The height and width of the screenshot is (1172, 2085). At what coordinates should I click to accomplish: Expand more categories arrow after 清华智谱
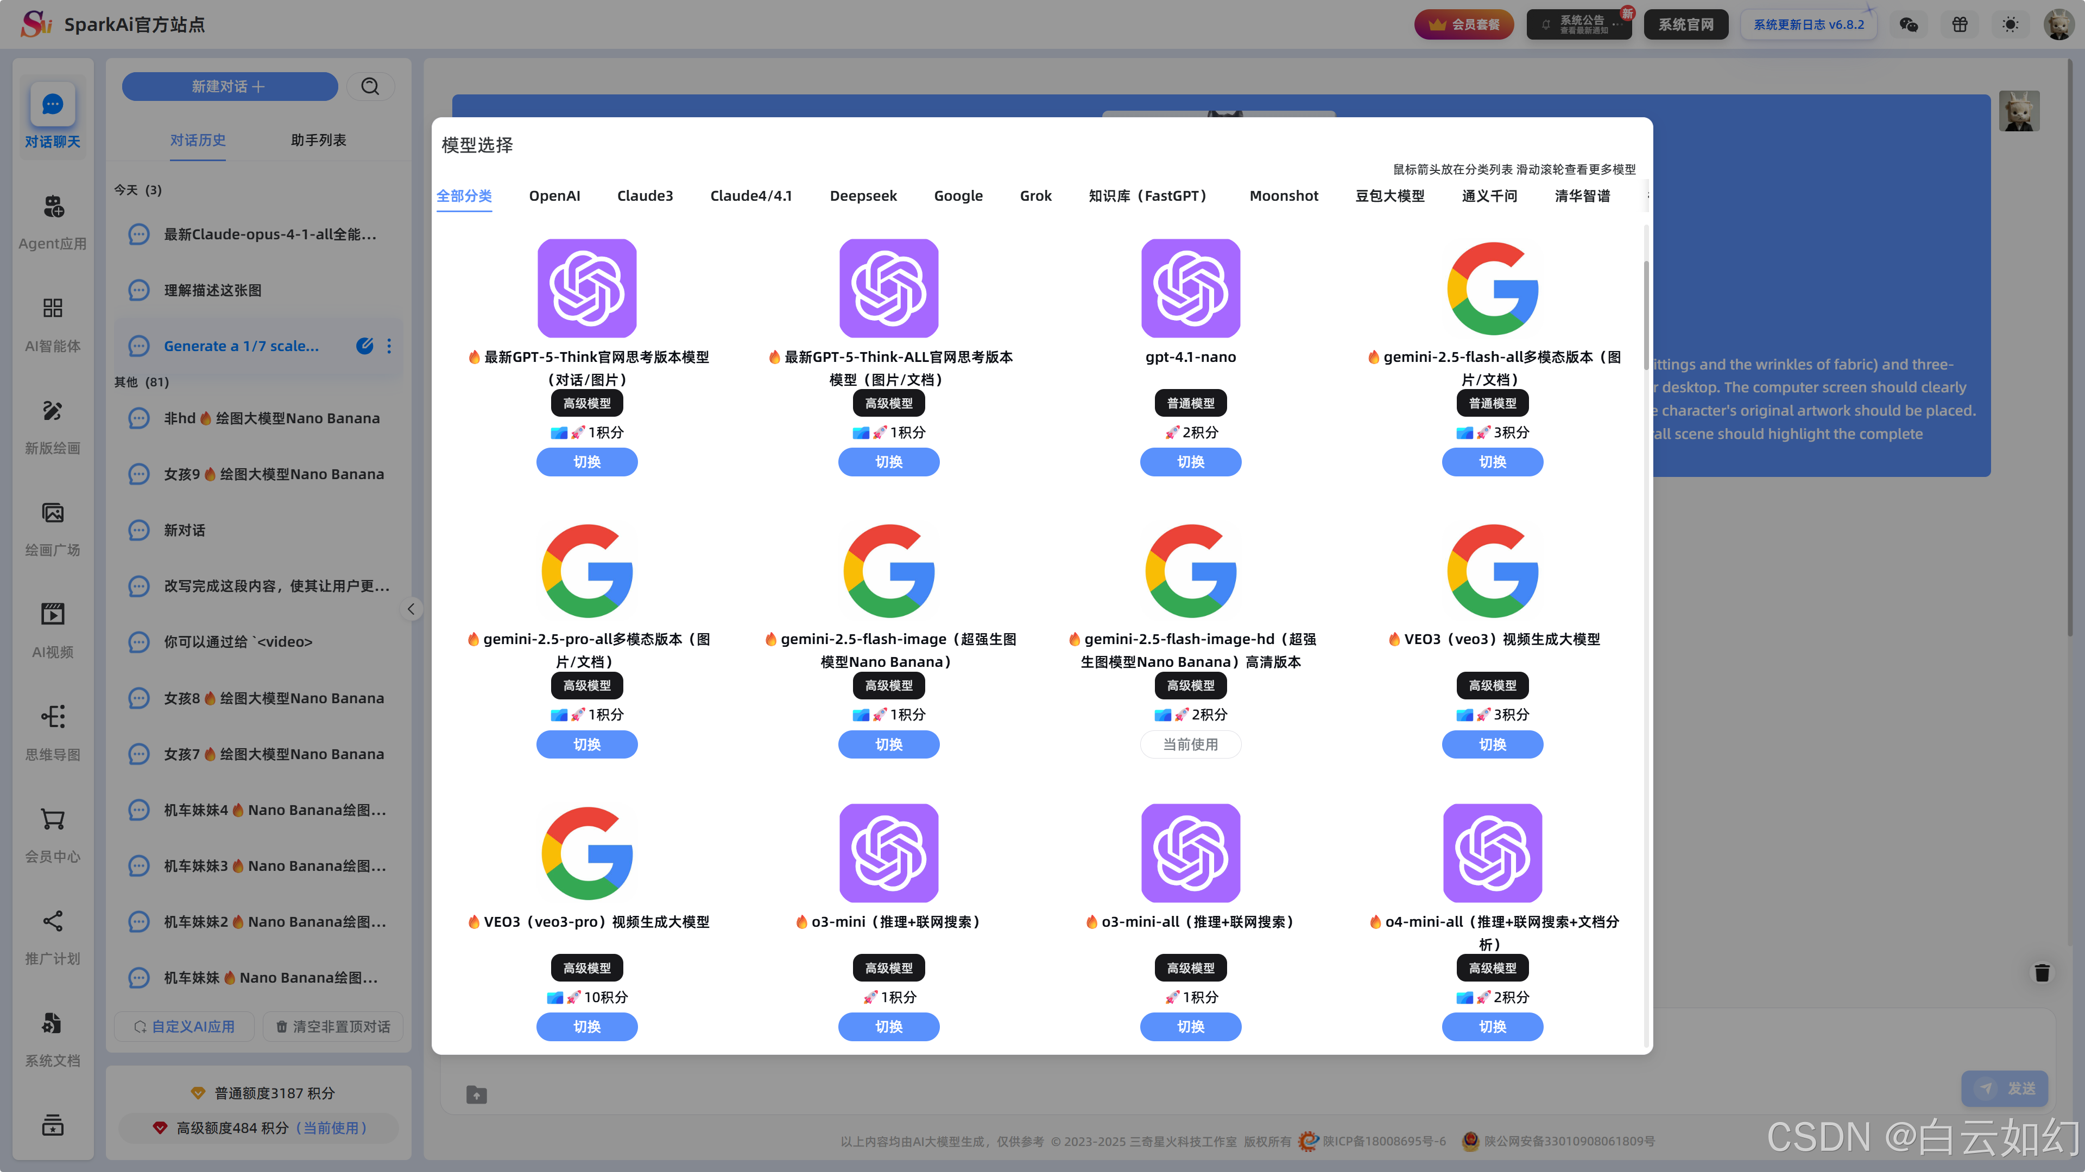[1647, 195]
